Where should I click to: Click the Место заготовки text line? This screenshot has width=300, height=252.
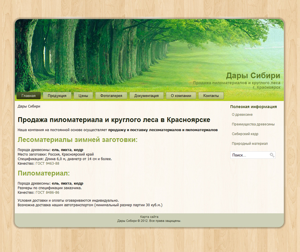tap(55, 154)
